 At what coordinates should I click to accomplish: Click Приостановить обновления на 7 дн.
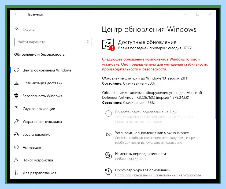(x=146, y=112)
